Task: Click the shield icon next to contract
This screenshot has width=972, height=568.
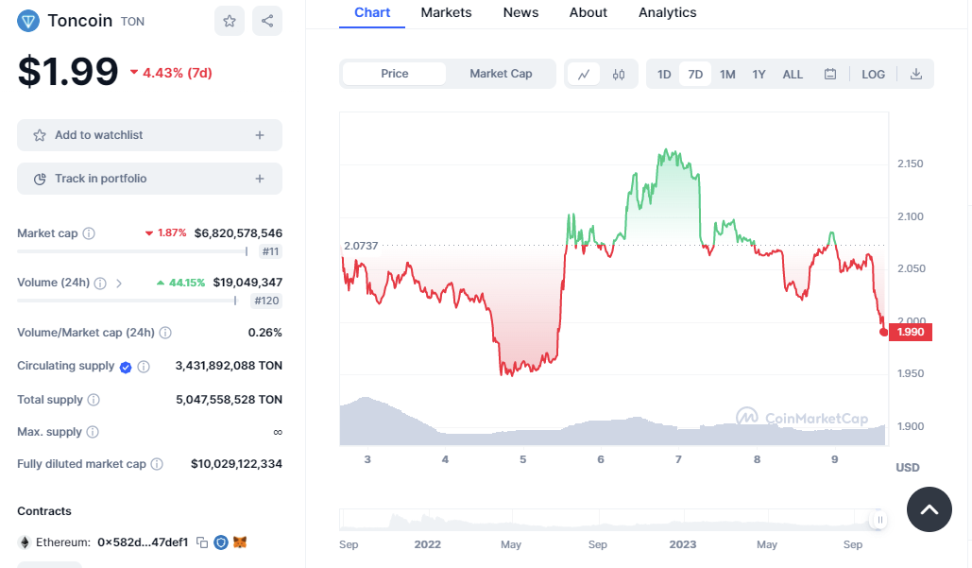Action: click(221, 542)
